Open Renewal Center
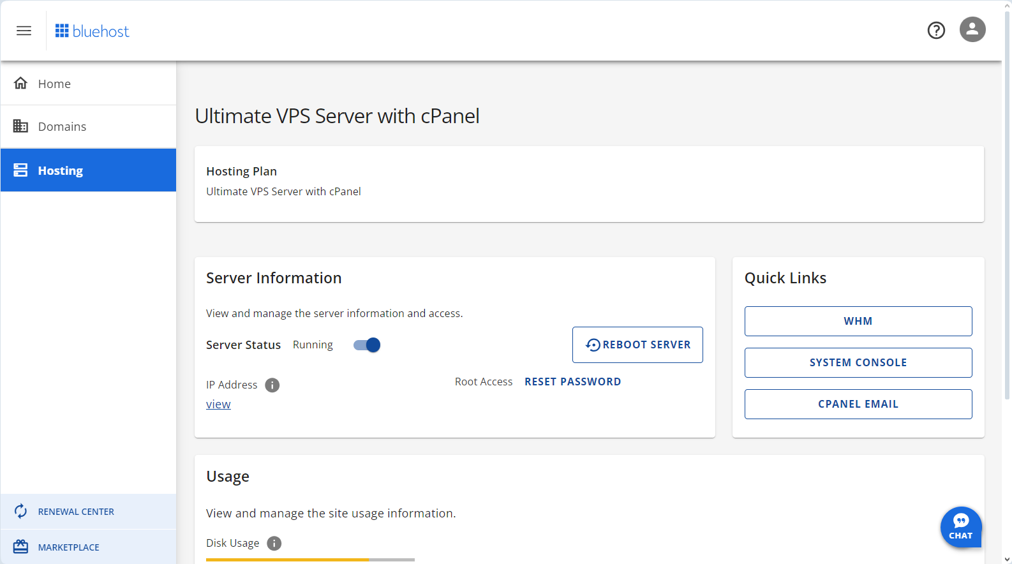Screen dimensions: 1012x564 (x=88, y=512)
